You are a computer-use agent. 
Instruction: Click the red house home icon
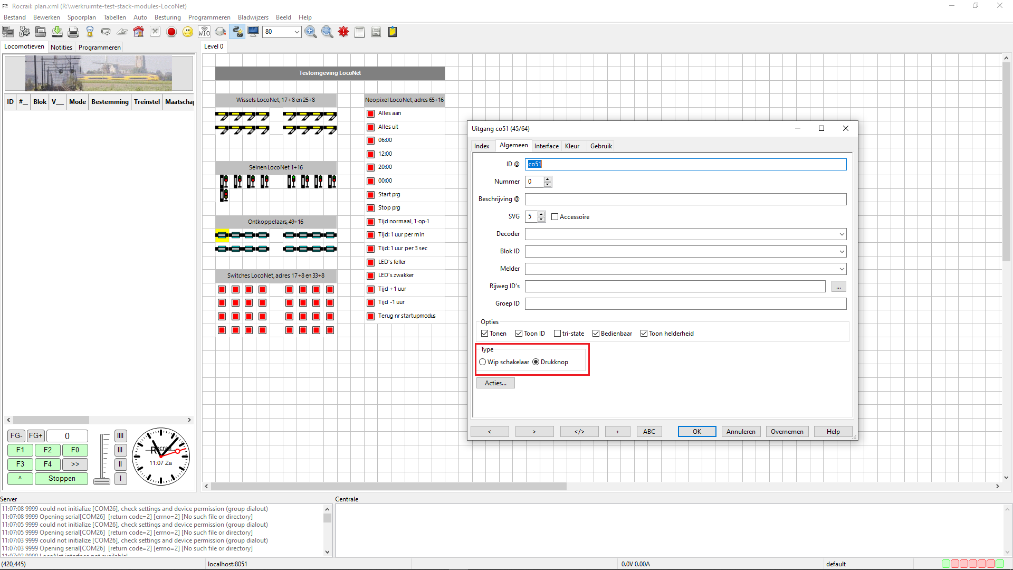click(x=138, y=32)
